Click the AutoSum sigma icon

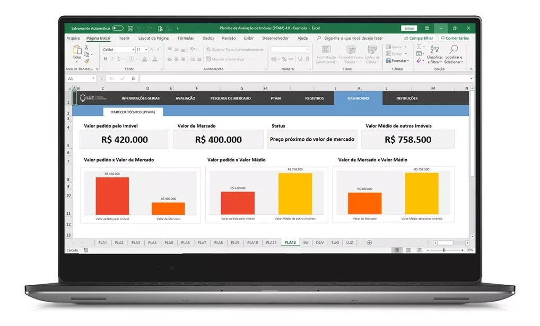click(419, 47)
